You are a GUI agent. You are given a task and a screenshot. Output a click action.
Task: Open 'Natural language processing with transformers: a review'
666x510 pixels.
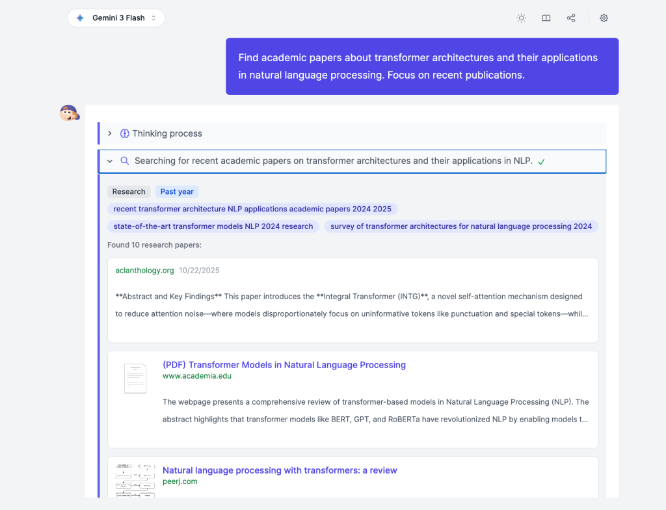tap(280, 470)
